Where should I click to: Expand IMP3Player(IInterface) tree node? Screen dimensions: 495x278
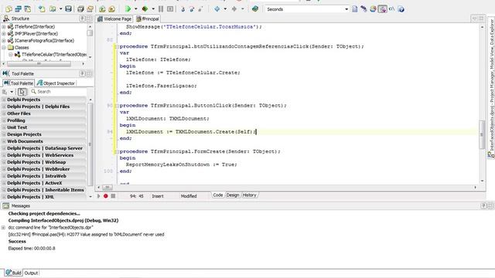[x=4, y=34]
